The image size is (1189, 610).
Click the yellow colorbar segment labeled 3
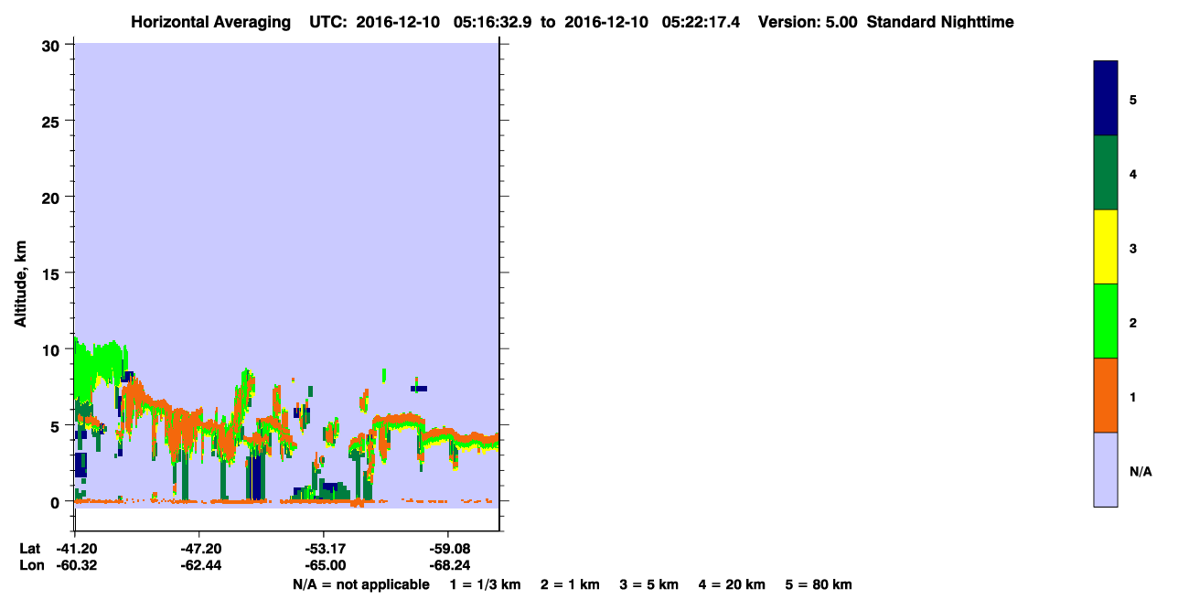click(x=1106, y=247)
